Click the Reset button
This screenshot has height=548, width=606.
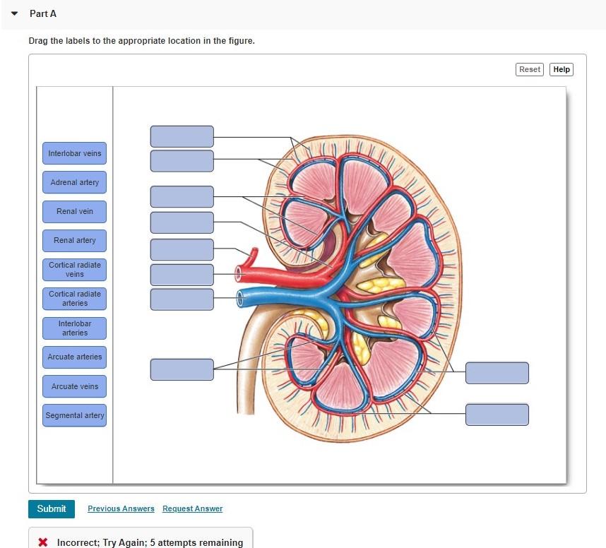529,69
